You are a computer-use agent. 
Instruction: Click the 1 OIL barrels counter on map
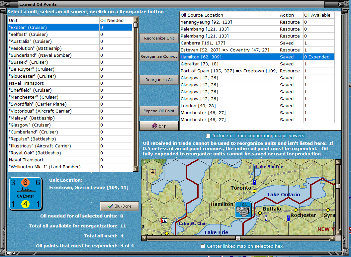244,210
